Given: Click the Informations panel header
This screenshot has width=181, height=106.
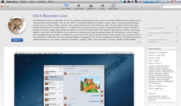Looking at the screenshot, I should pyautogui.click(x=162, y=49).
